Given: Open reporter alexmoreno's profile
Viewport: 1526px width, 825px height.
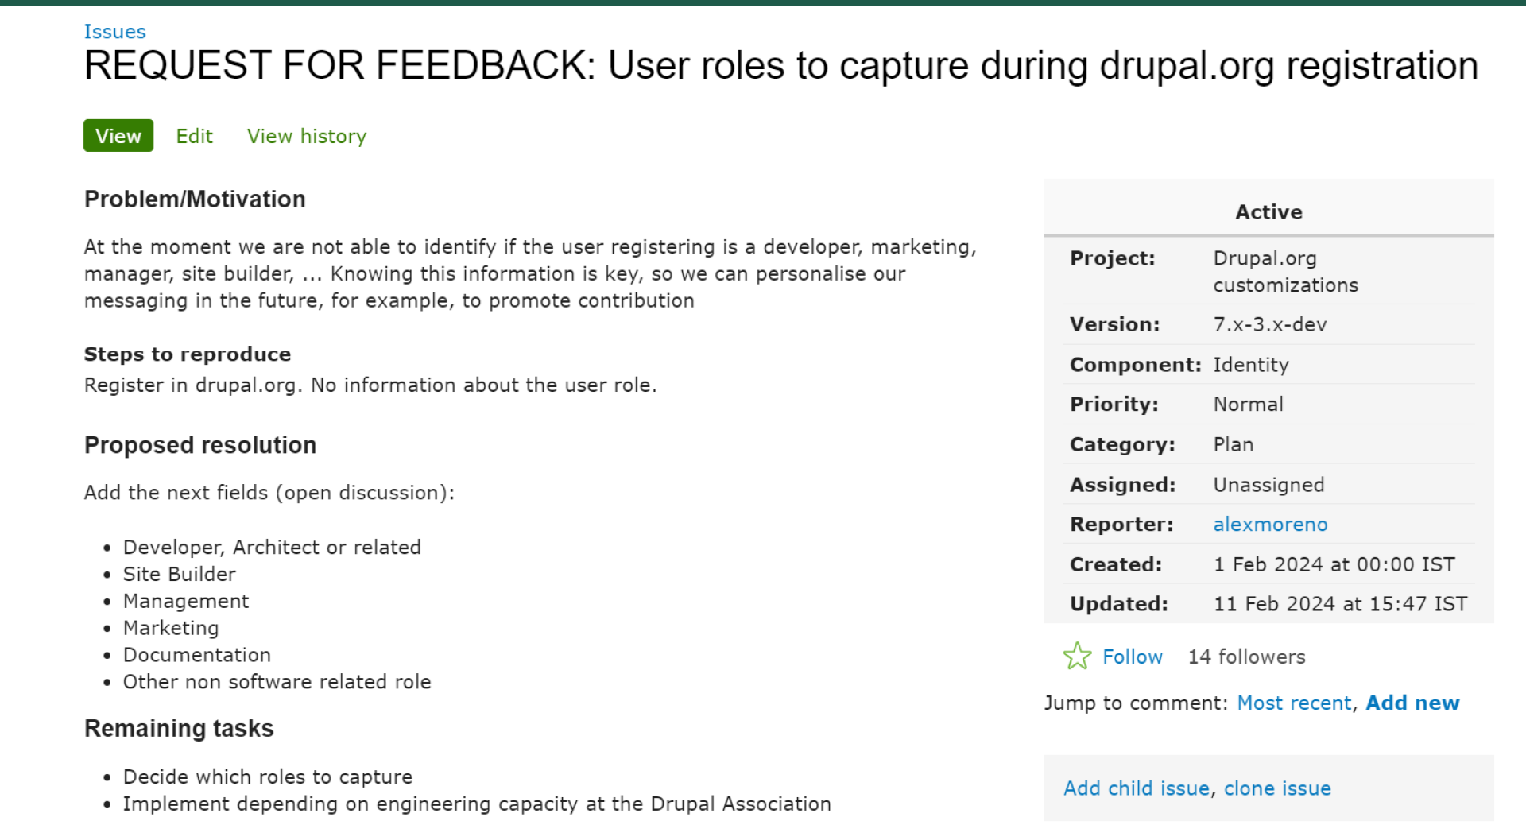Looking at the screenshot, I should pos(1270,524).
